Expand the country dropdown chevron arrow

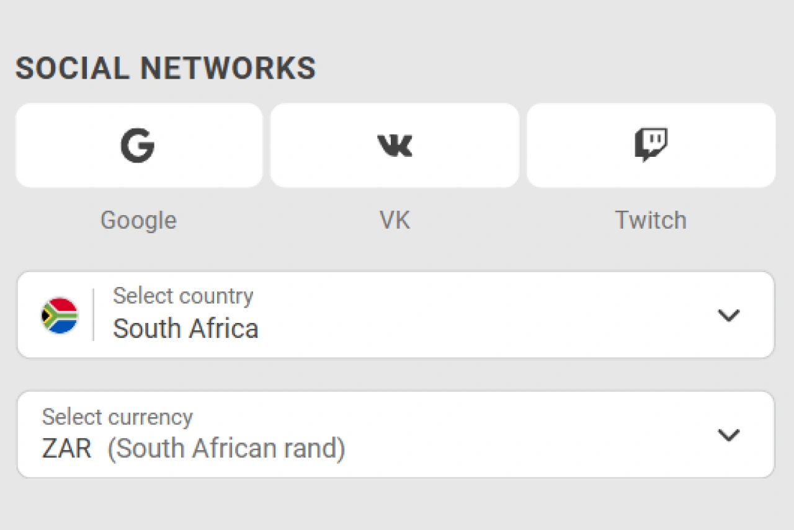point(728,316)
